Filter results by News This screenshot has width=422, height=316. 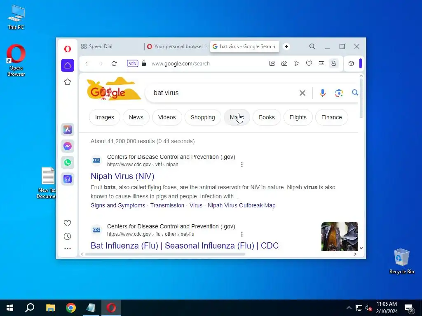click(x=136, y=117)
